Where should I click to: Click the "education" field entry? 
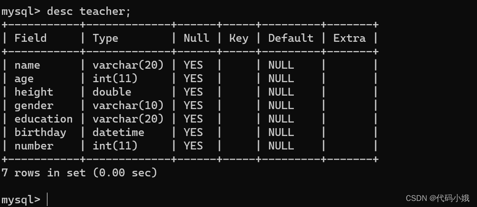pos(44,119)
